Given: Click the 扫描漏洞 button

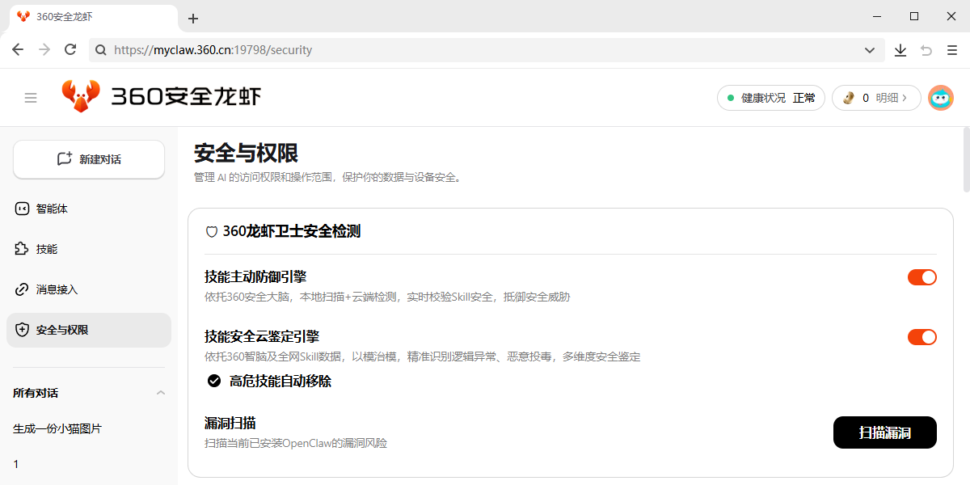Looking at the screenshot, I should coord(884,432).
